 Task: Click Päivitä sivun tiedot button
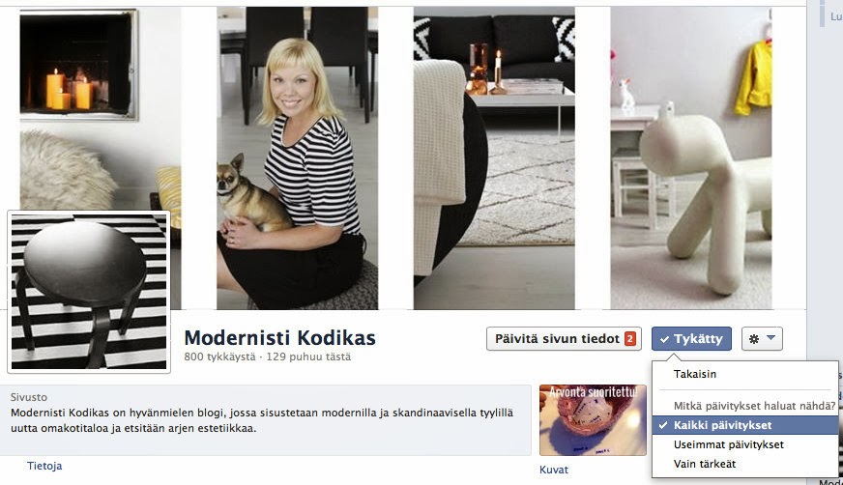tap(564, 339)
